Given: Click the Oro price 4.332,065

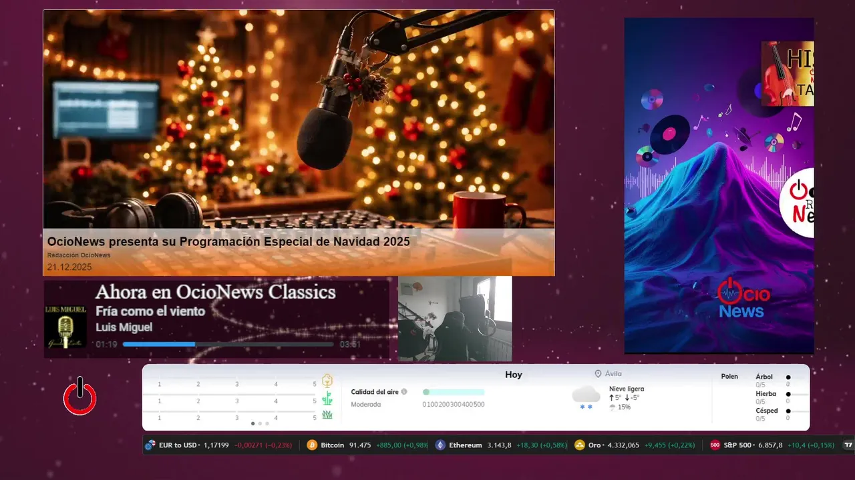Looking at the screenshot, I should pos(623,445).
